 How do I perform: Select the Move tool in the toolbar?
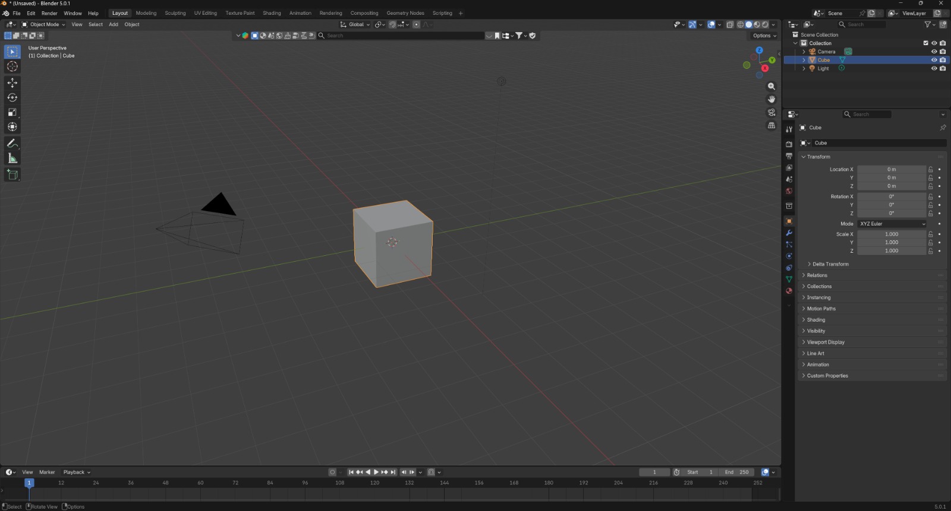pyautogui.click(x=12, y=82)
